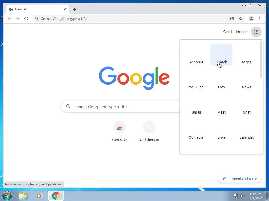Image resolution: width=269 pixels, height=201 pixels.
Task: Click the Google logo
Action: pyautogui.click(x=134, y=78)
